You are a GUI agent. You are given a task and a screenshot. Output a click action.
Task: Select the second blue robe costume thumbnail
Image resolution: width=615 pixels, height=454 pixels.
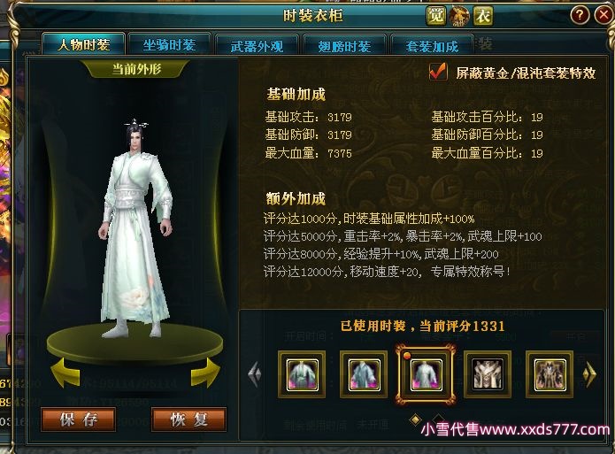(x=364, y=374)
